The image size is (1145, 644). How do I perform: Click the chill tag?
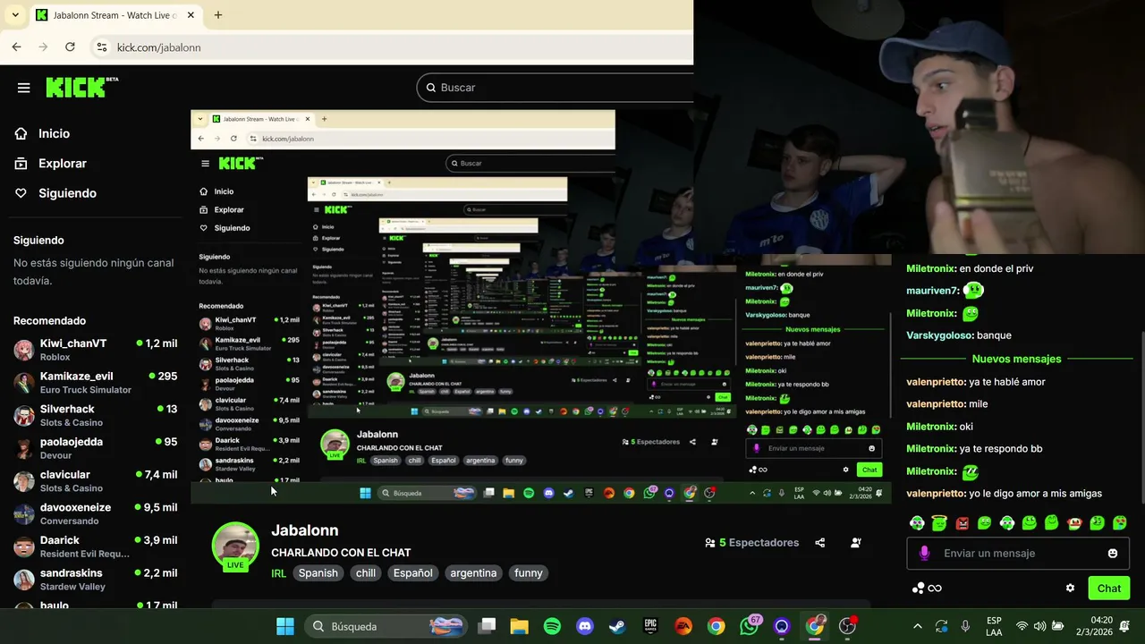tap(366, 573)
